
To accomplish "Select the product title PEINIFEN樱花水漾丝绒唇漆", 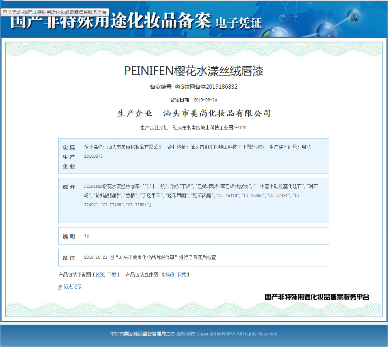I will click(x=194, y=71).
